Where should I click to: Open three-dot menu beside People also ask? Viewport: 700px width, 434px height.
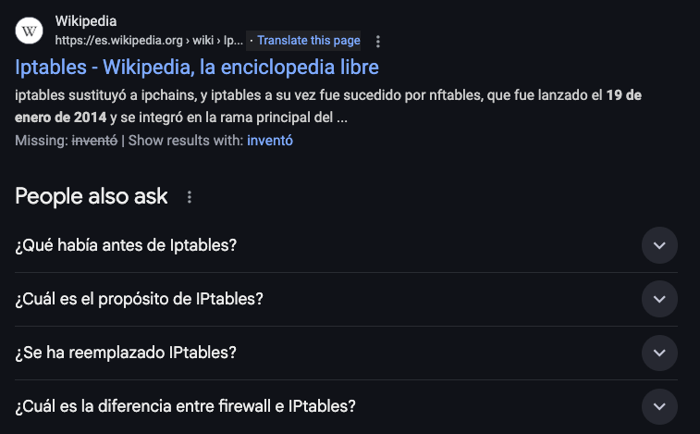[x=190, y=197]
